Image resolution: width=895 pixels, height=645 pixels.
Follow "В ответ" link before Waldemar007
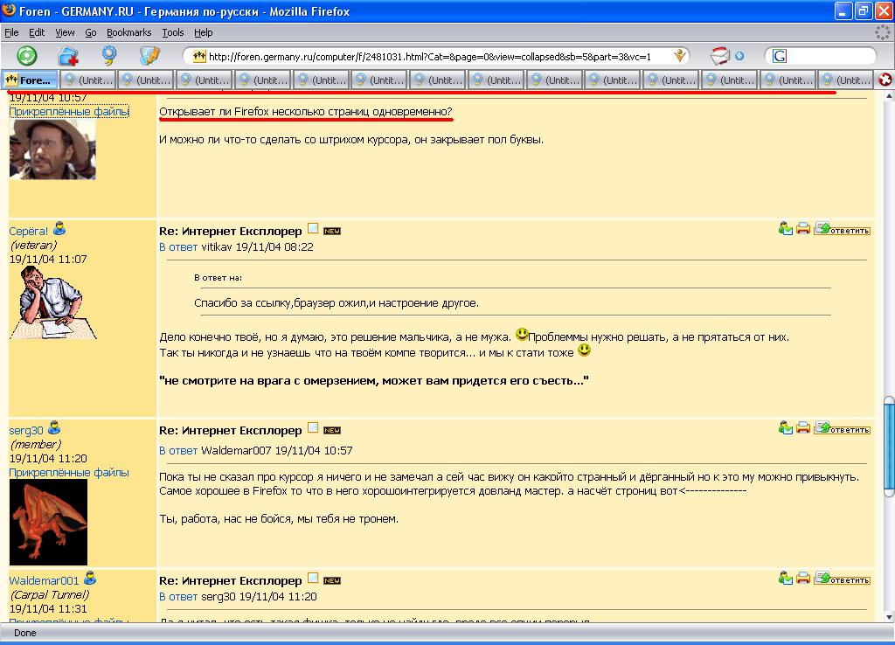pyautogui.click(x=178, y=451)
